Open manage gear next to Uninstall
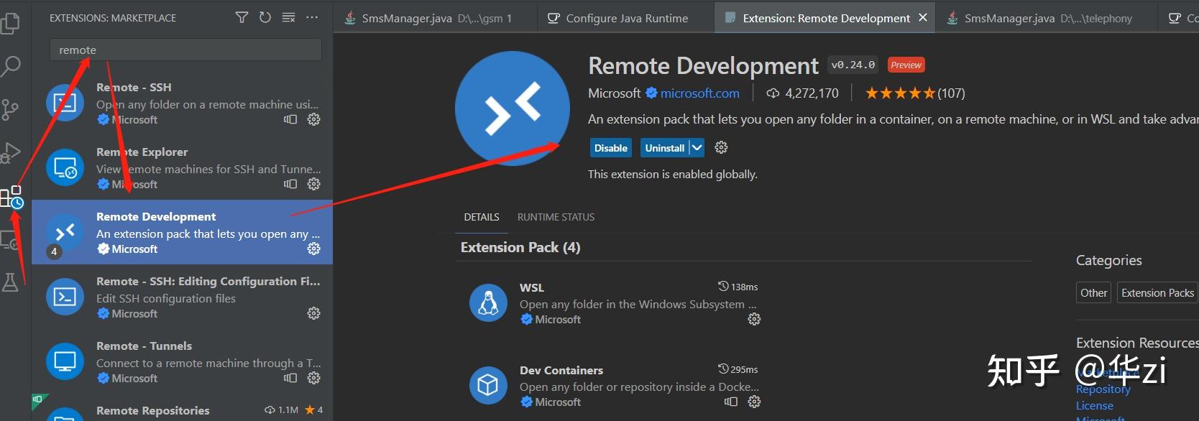This screenshot has height=421, width=1199. click(x=721, y=147)
